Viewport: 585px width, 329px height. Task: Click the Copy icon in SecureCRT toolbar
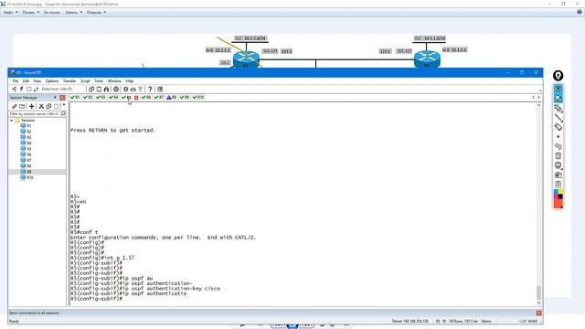coord(91,90)
